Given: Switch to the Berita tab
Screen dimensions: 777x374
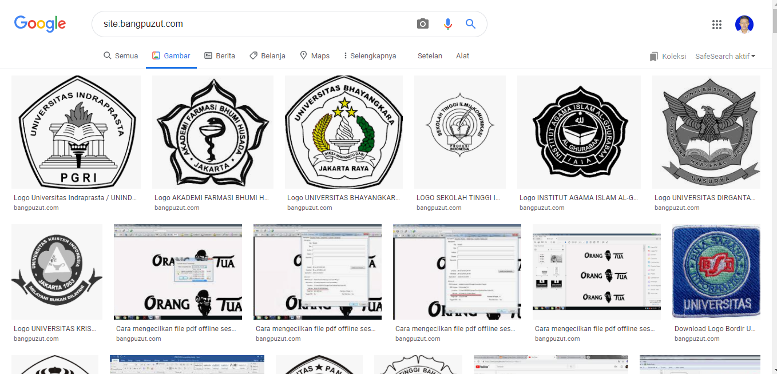Looking at the screenshot, I should pyautogui.click(x=220, y=56).
